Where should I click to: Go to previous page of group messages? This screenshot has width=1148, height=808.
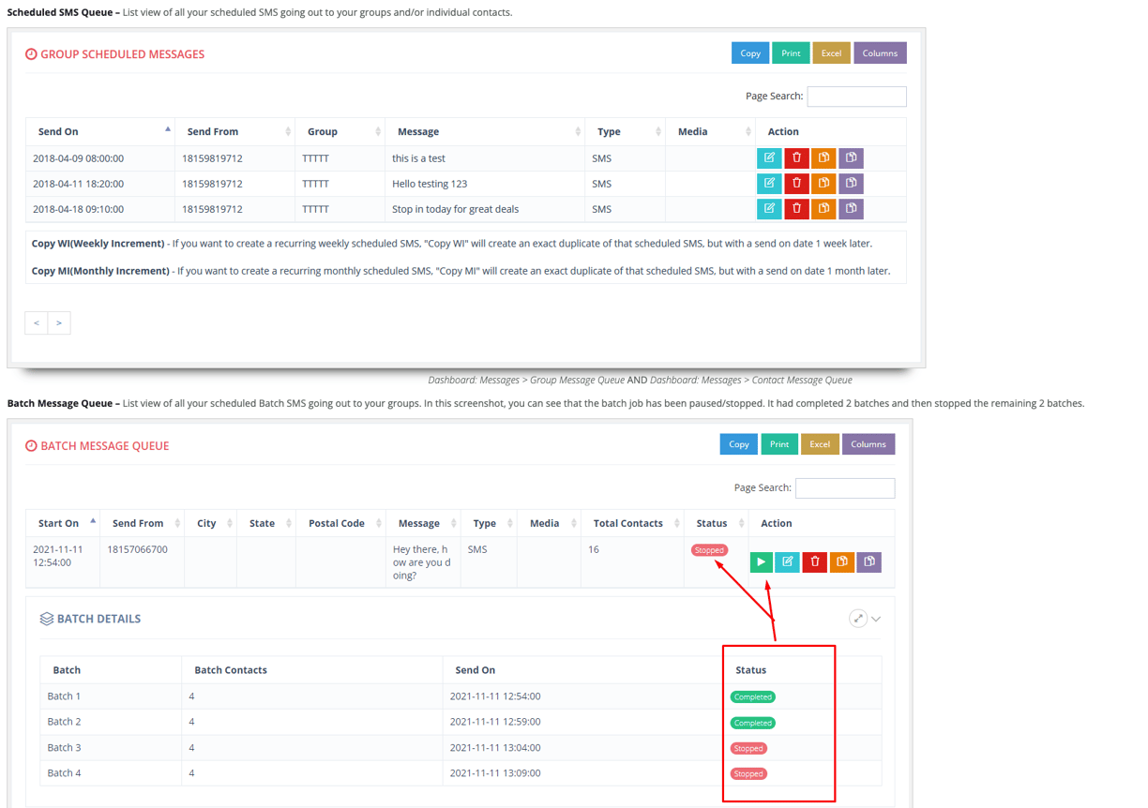coord(37,322)
